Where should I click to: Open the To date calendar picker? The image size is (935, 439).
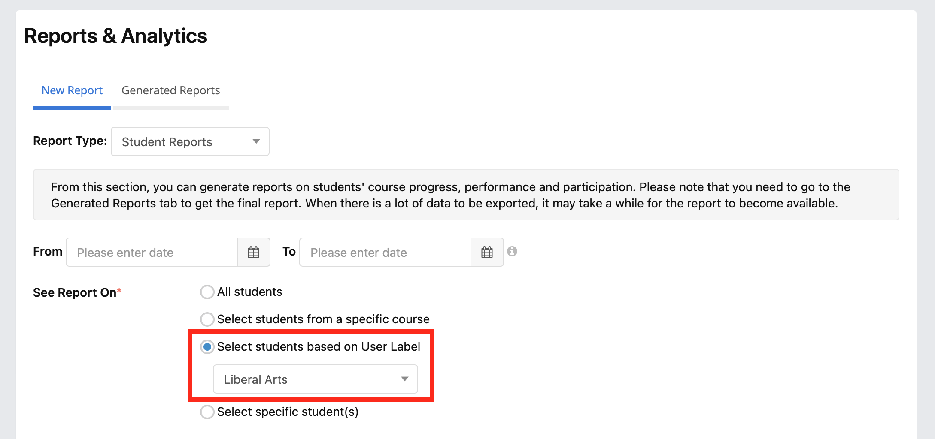tap(487, 252)
